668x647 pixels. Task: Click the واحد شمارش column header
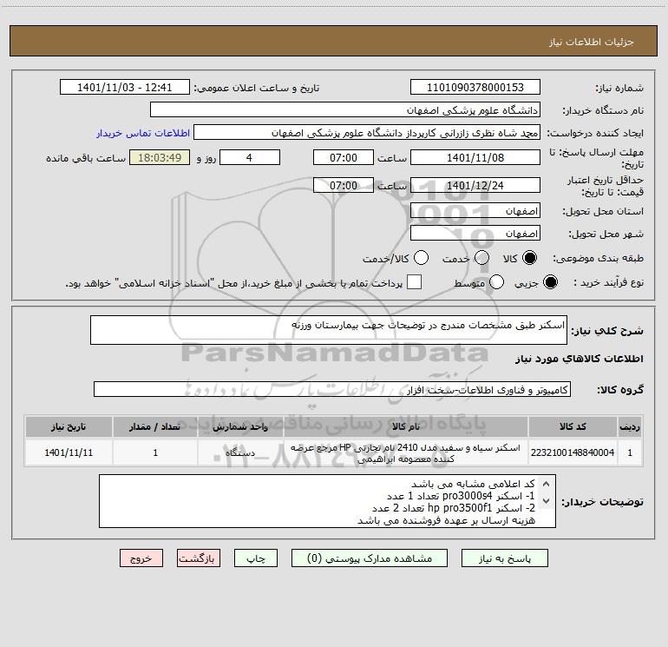click(240, 426)
